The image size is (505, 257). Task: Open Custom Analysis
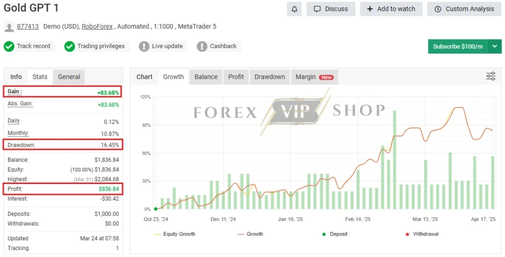[x=464, y=9]
